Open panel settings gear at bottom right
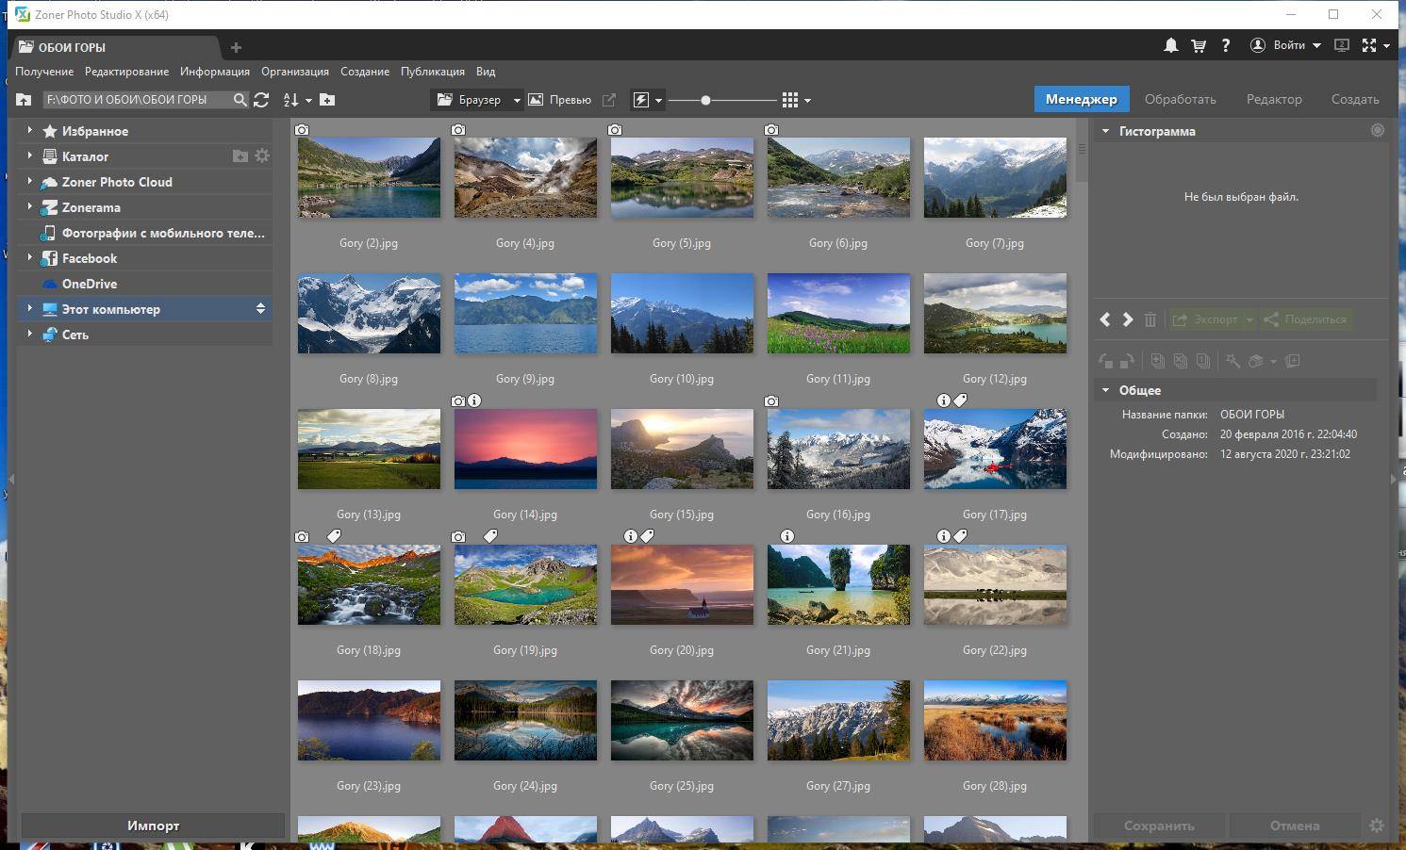 pyautogui.click(x=1377, y=825)
